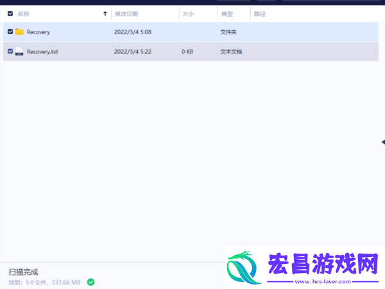Sort by 名称 column header
The height and width of the screenshot is (289, 385).
coord(23,13)
